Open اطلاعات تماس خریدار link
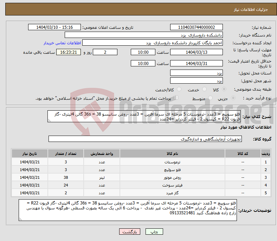The image size is (277, 241). tap(62, 43)
